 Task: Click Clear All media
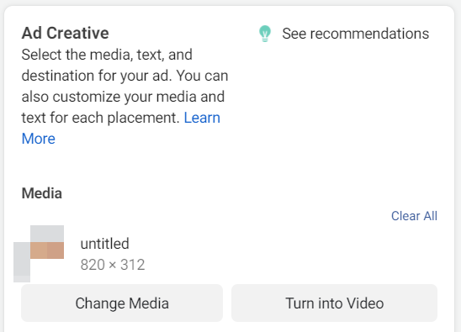click(414, 216)
